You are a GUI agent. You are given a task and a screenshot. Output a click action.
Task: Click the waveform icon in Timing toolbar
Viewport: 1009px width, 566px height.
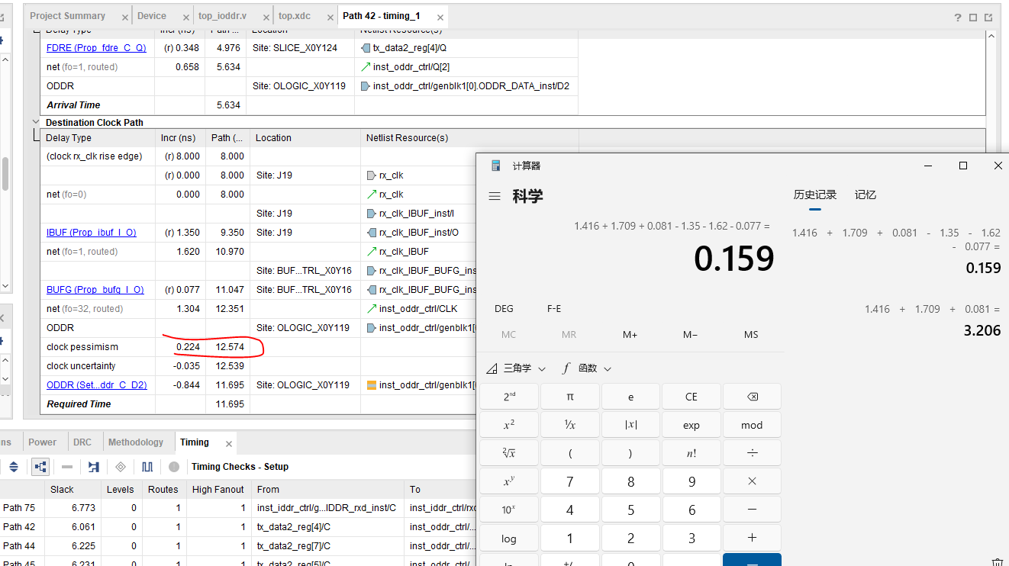(147, 467)
